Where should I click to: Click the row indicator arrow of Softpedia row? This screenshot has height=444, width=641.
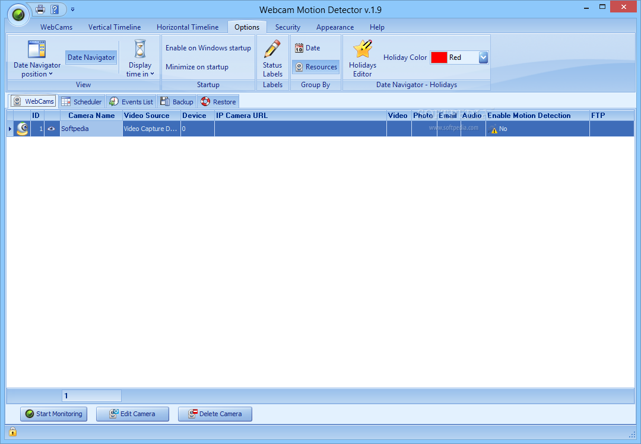pyautogui.click(x=10, y=129)
